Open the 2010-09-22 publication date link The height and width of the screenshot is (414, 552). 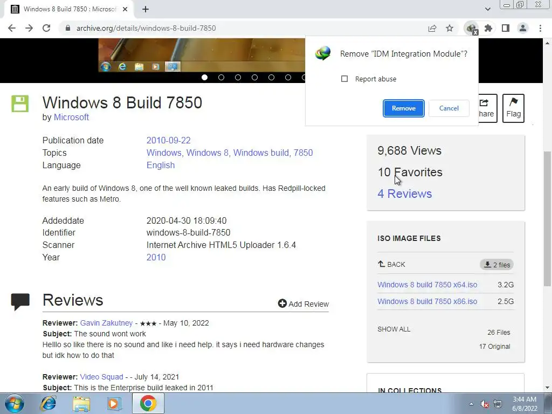169,141
